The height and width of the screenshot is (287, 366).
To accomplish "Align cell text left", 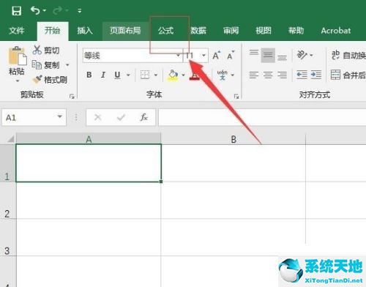I will tap(254, 75).
